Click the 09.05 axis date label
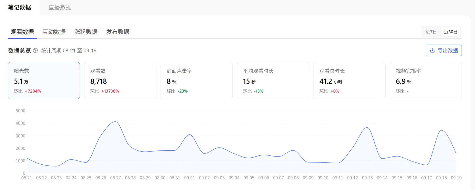This screenshot has width=475, height=190. point(249,178)
